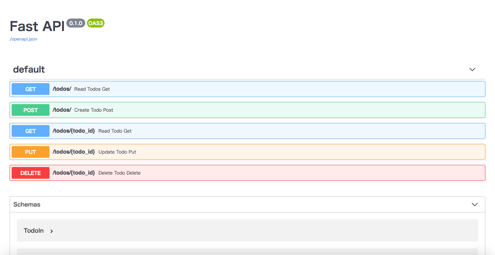Click the PUT badge on Update Todo Put
Viewport: 495px width, 255px height.
(x=30, y=152)
